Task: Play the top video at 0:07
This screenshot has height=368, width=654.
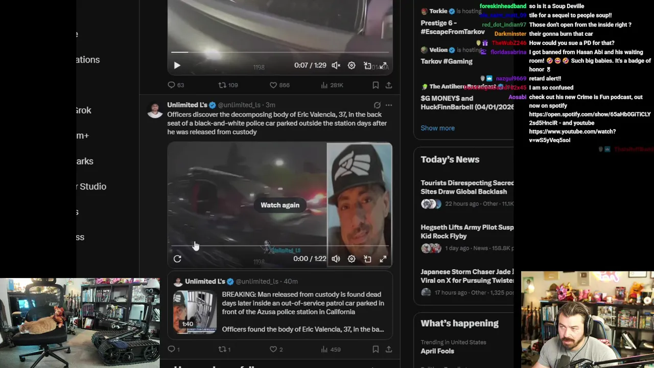Action: pos(177,65)
